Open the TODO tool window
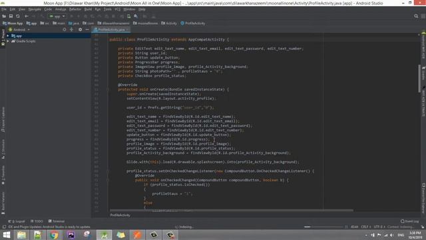Image resolution: width=426 pixels, height=240 pixels. 37,221
